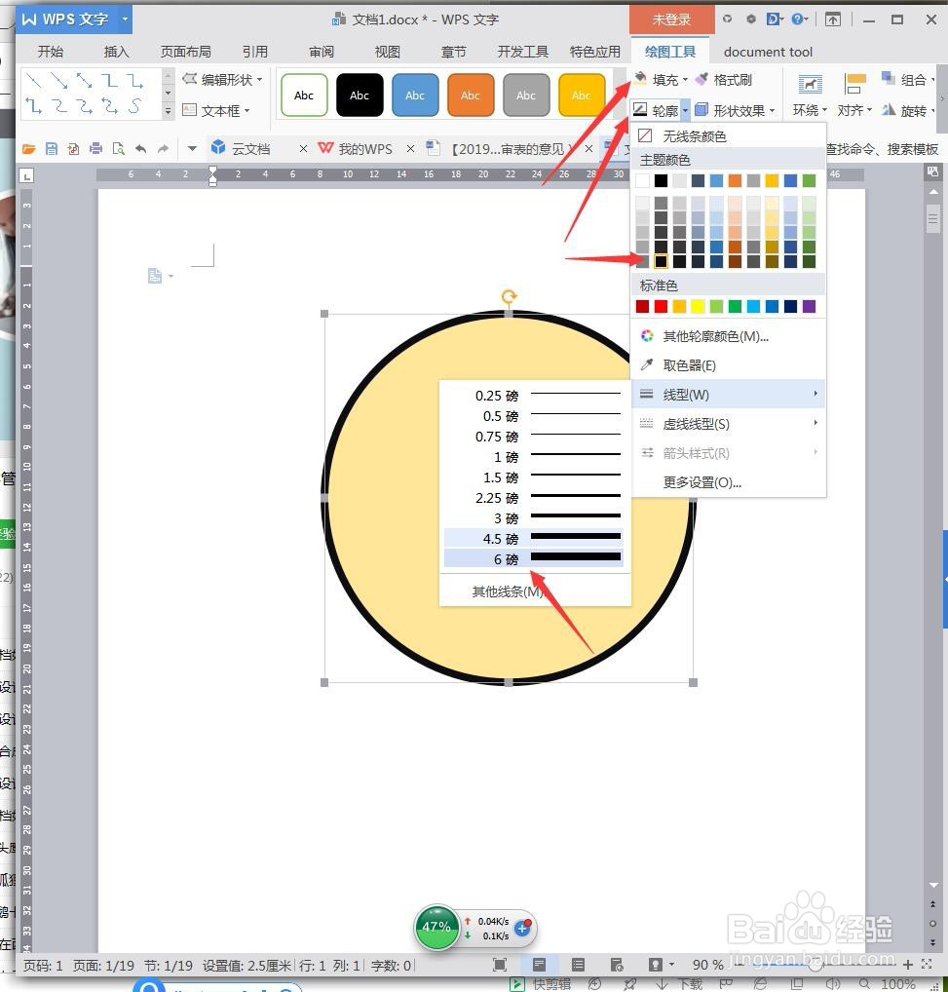Click the print icon in quick toolbar

(95, 149)
